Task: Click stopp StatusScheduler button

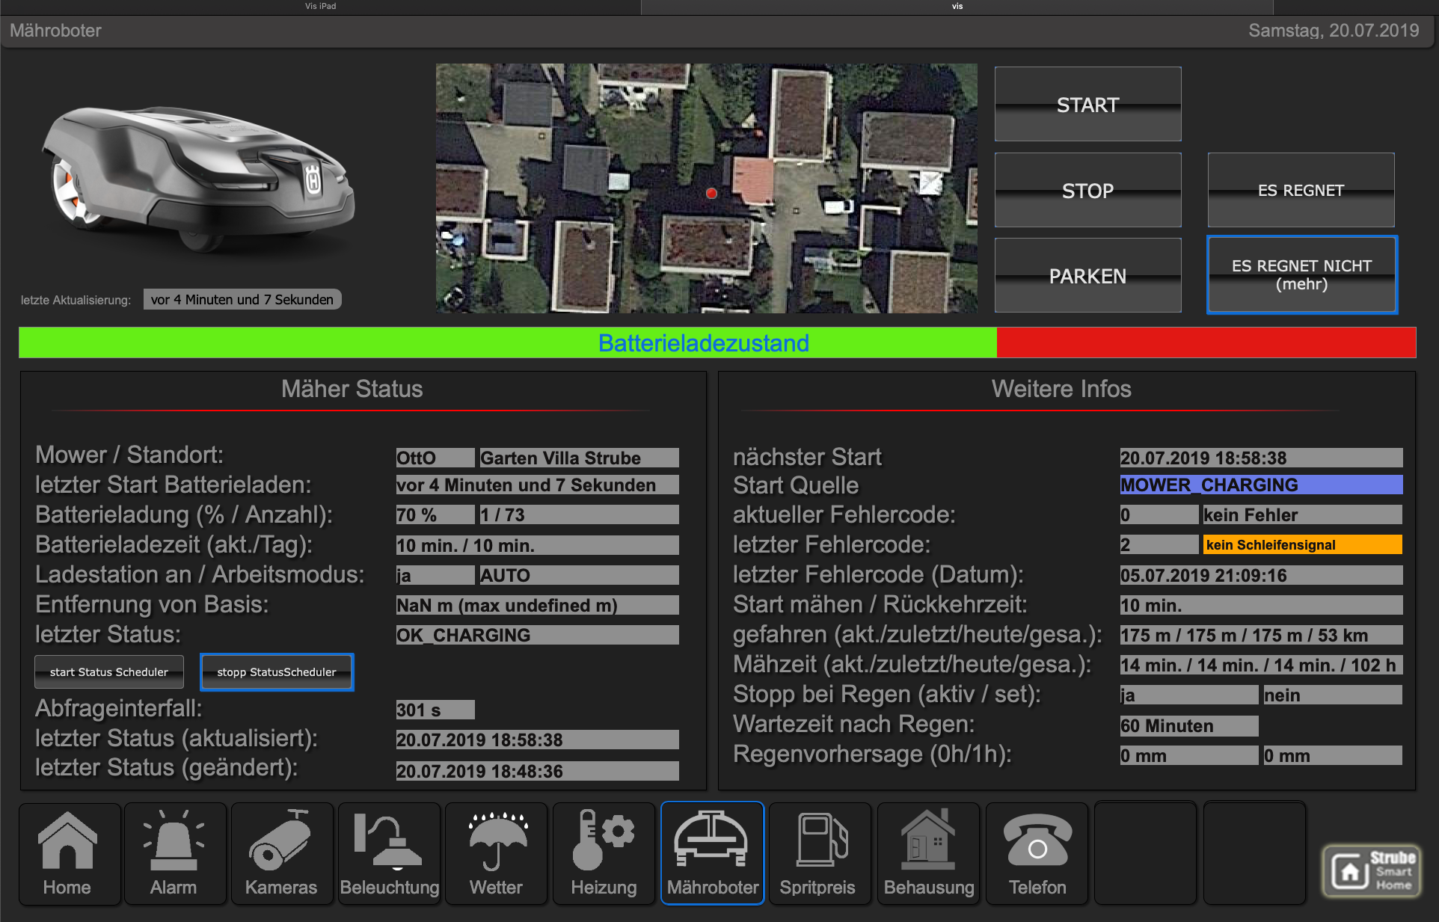Action: pyautogui.click(x=277, y=671)
